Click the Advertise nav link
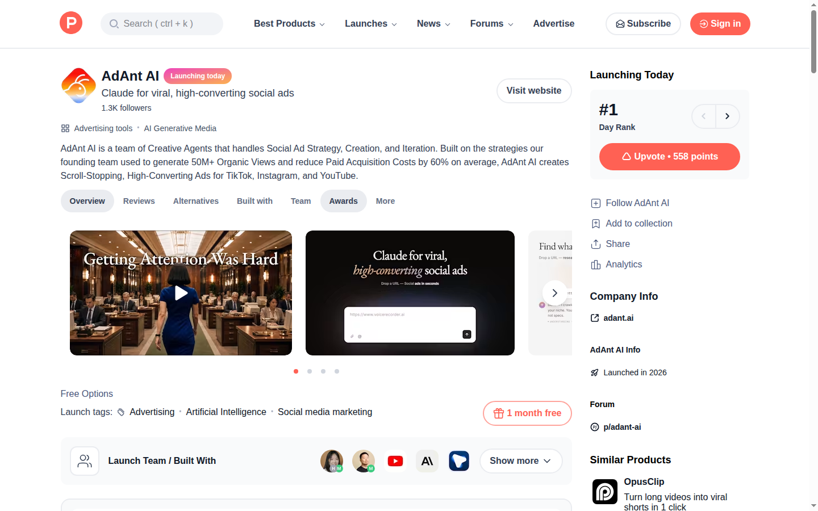The height and width of the screenshot is (511, 818). [554, 24]
